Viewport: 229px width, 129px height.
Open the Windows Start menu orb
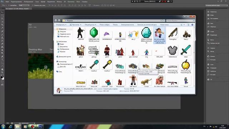(x=3, y=126)
